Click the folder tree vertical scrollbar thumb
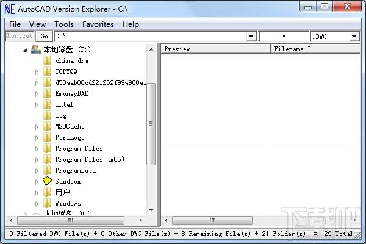The width and height of the screenshot is (366, 244). click(x=151, y=124)
